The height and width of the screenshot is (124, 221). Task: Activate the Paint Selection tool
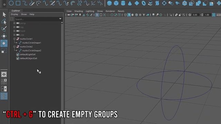[x=4, y=29]
